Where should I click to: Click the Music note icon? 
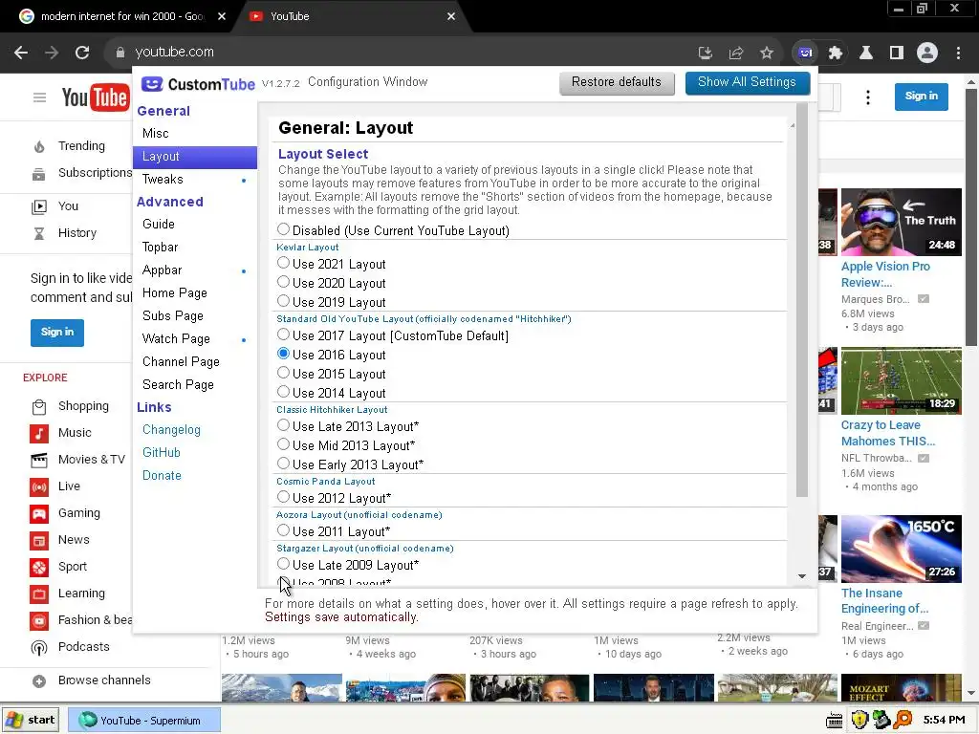pos(38,433)
